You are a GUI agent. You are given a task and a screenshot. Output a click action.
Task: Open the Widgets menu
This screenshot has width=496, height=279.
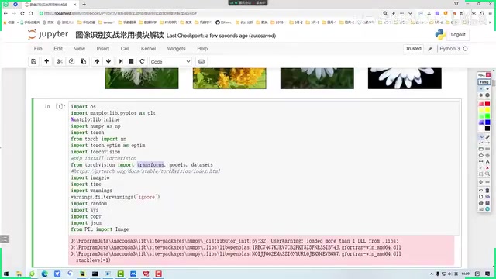click(x=176, y=49)
